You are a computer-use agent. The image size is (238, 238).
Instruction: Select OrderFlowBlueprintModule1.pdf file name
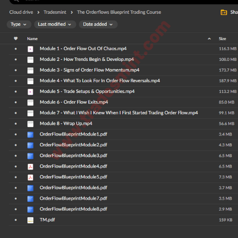tap(73, 134)
